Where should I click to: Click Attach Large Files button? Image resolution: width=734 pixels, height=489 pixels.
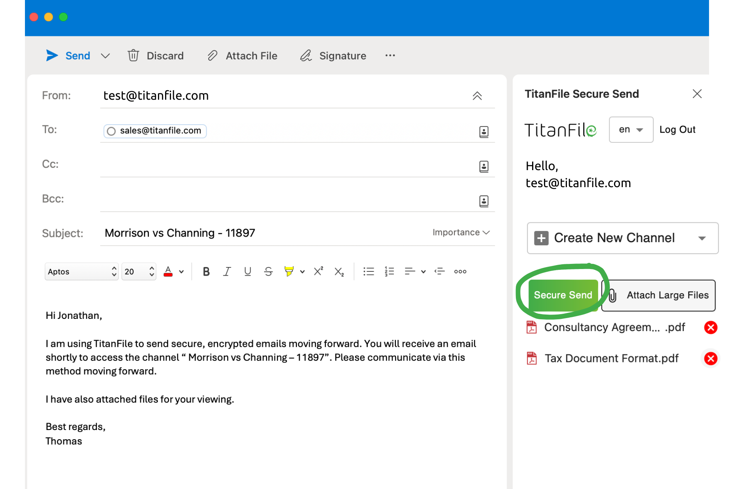[659, 296]
